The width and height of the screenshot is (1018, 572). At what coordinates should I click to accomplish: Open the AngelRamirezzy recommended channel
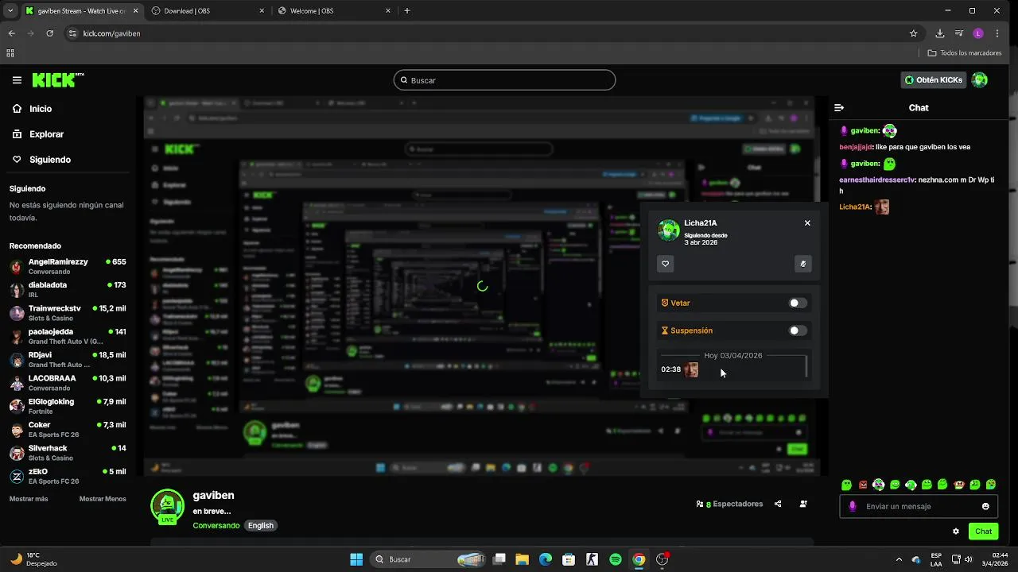68,266
